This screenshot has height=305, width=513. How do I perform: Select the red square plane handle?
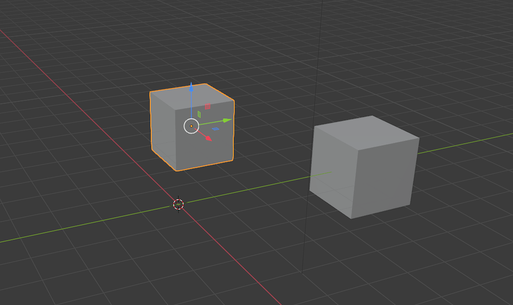click(207, 106)
